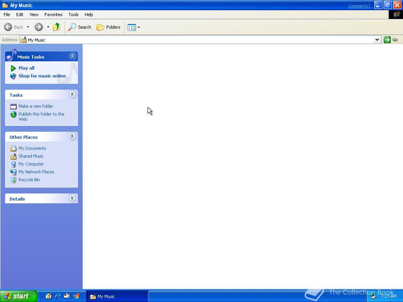Image resolution: width=403 pixels, height=302 pixels.
Task: Click the My Computer icon
Action: (x=13, y=164)
